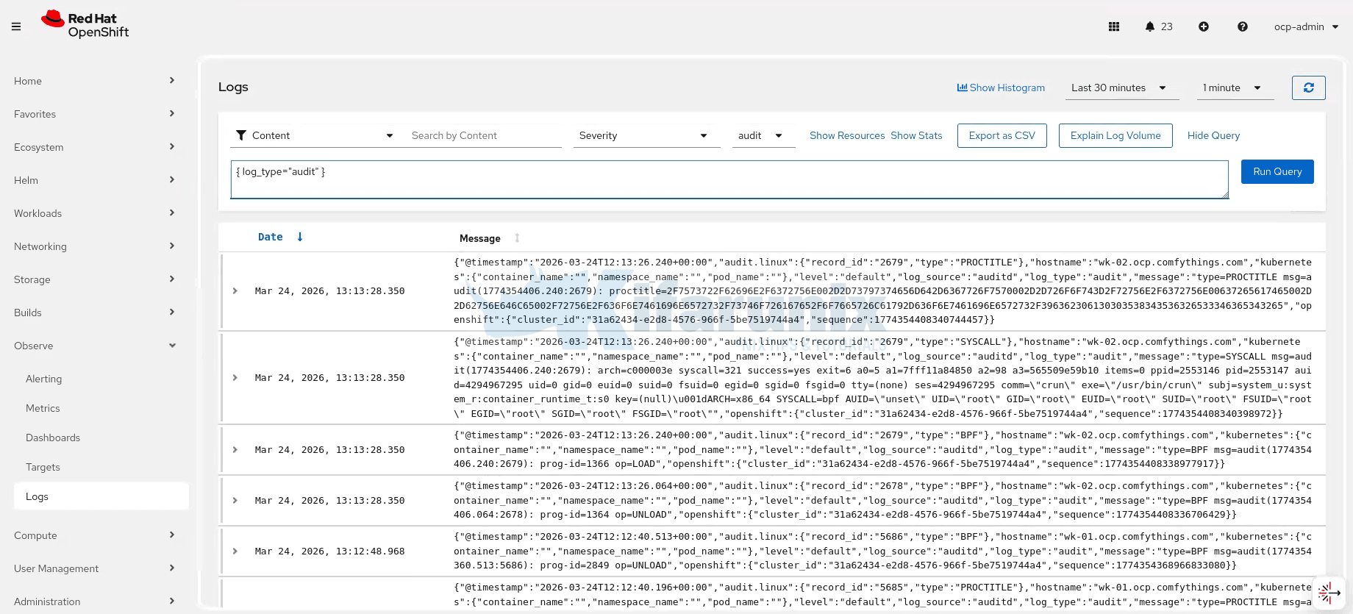1353x614 pixels.
Task: Expand the BPF prog-id=1366 LOAD log row
Action: pyautogui.click(x=235, y=450)
